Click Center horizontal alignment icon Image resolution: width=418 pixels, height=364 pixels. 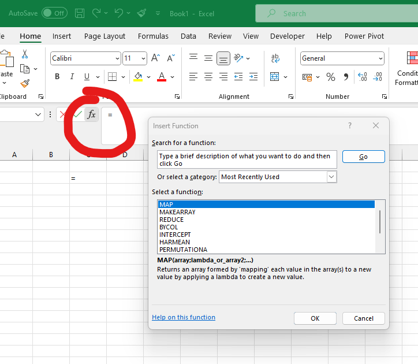(208, 77)
